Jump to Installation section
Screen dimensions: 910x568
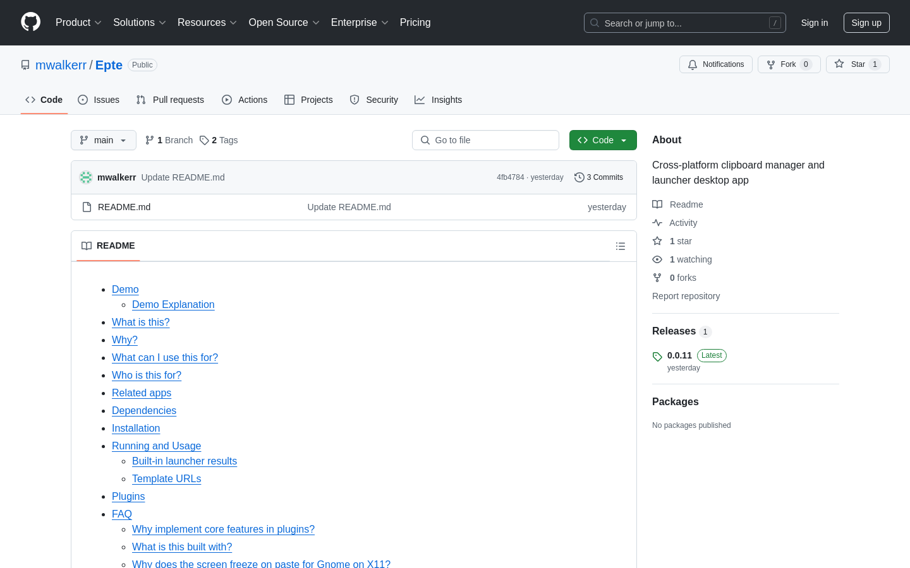[x=136, y=428]
